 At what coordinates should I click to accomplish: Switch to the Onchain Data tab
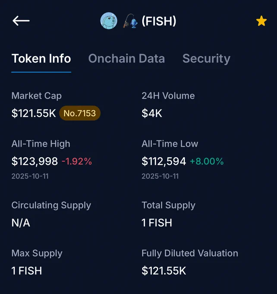click(126, 58)
